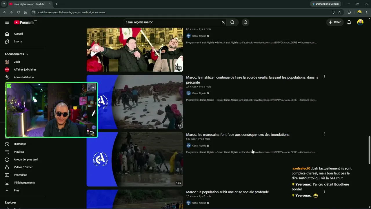Viewport: 371px width, 209px height.
Task: Open the Chrome profile avatar
Action: tap(359, 12)
